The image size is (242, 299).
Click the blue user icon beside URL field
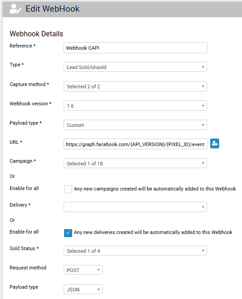point(215,143)
